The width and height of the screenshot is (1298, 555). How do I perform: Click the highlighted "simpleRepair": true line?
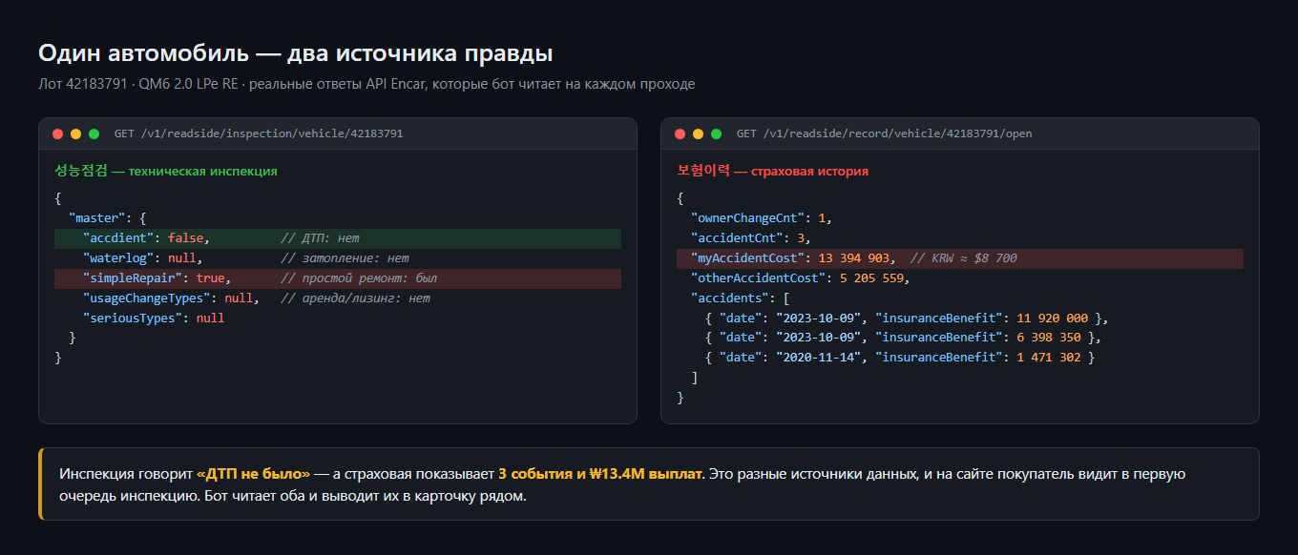click(338, 278)
